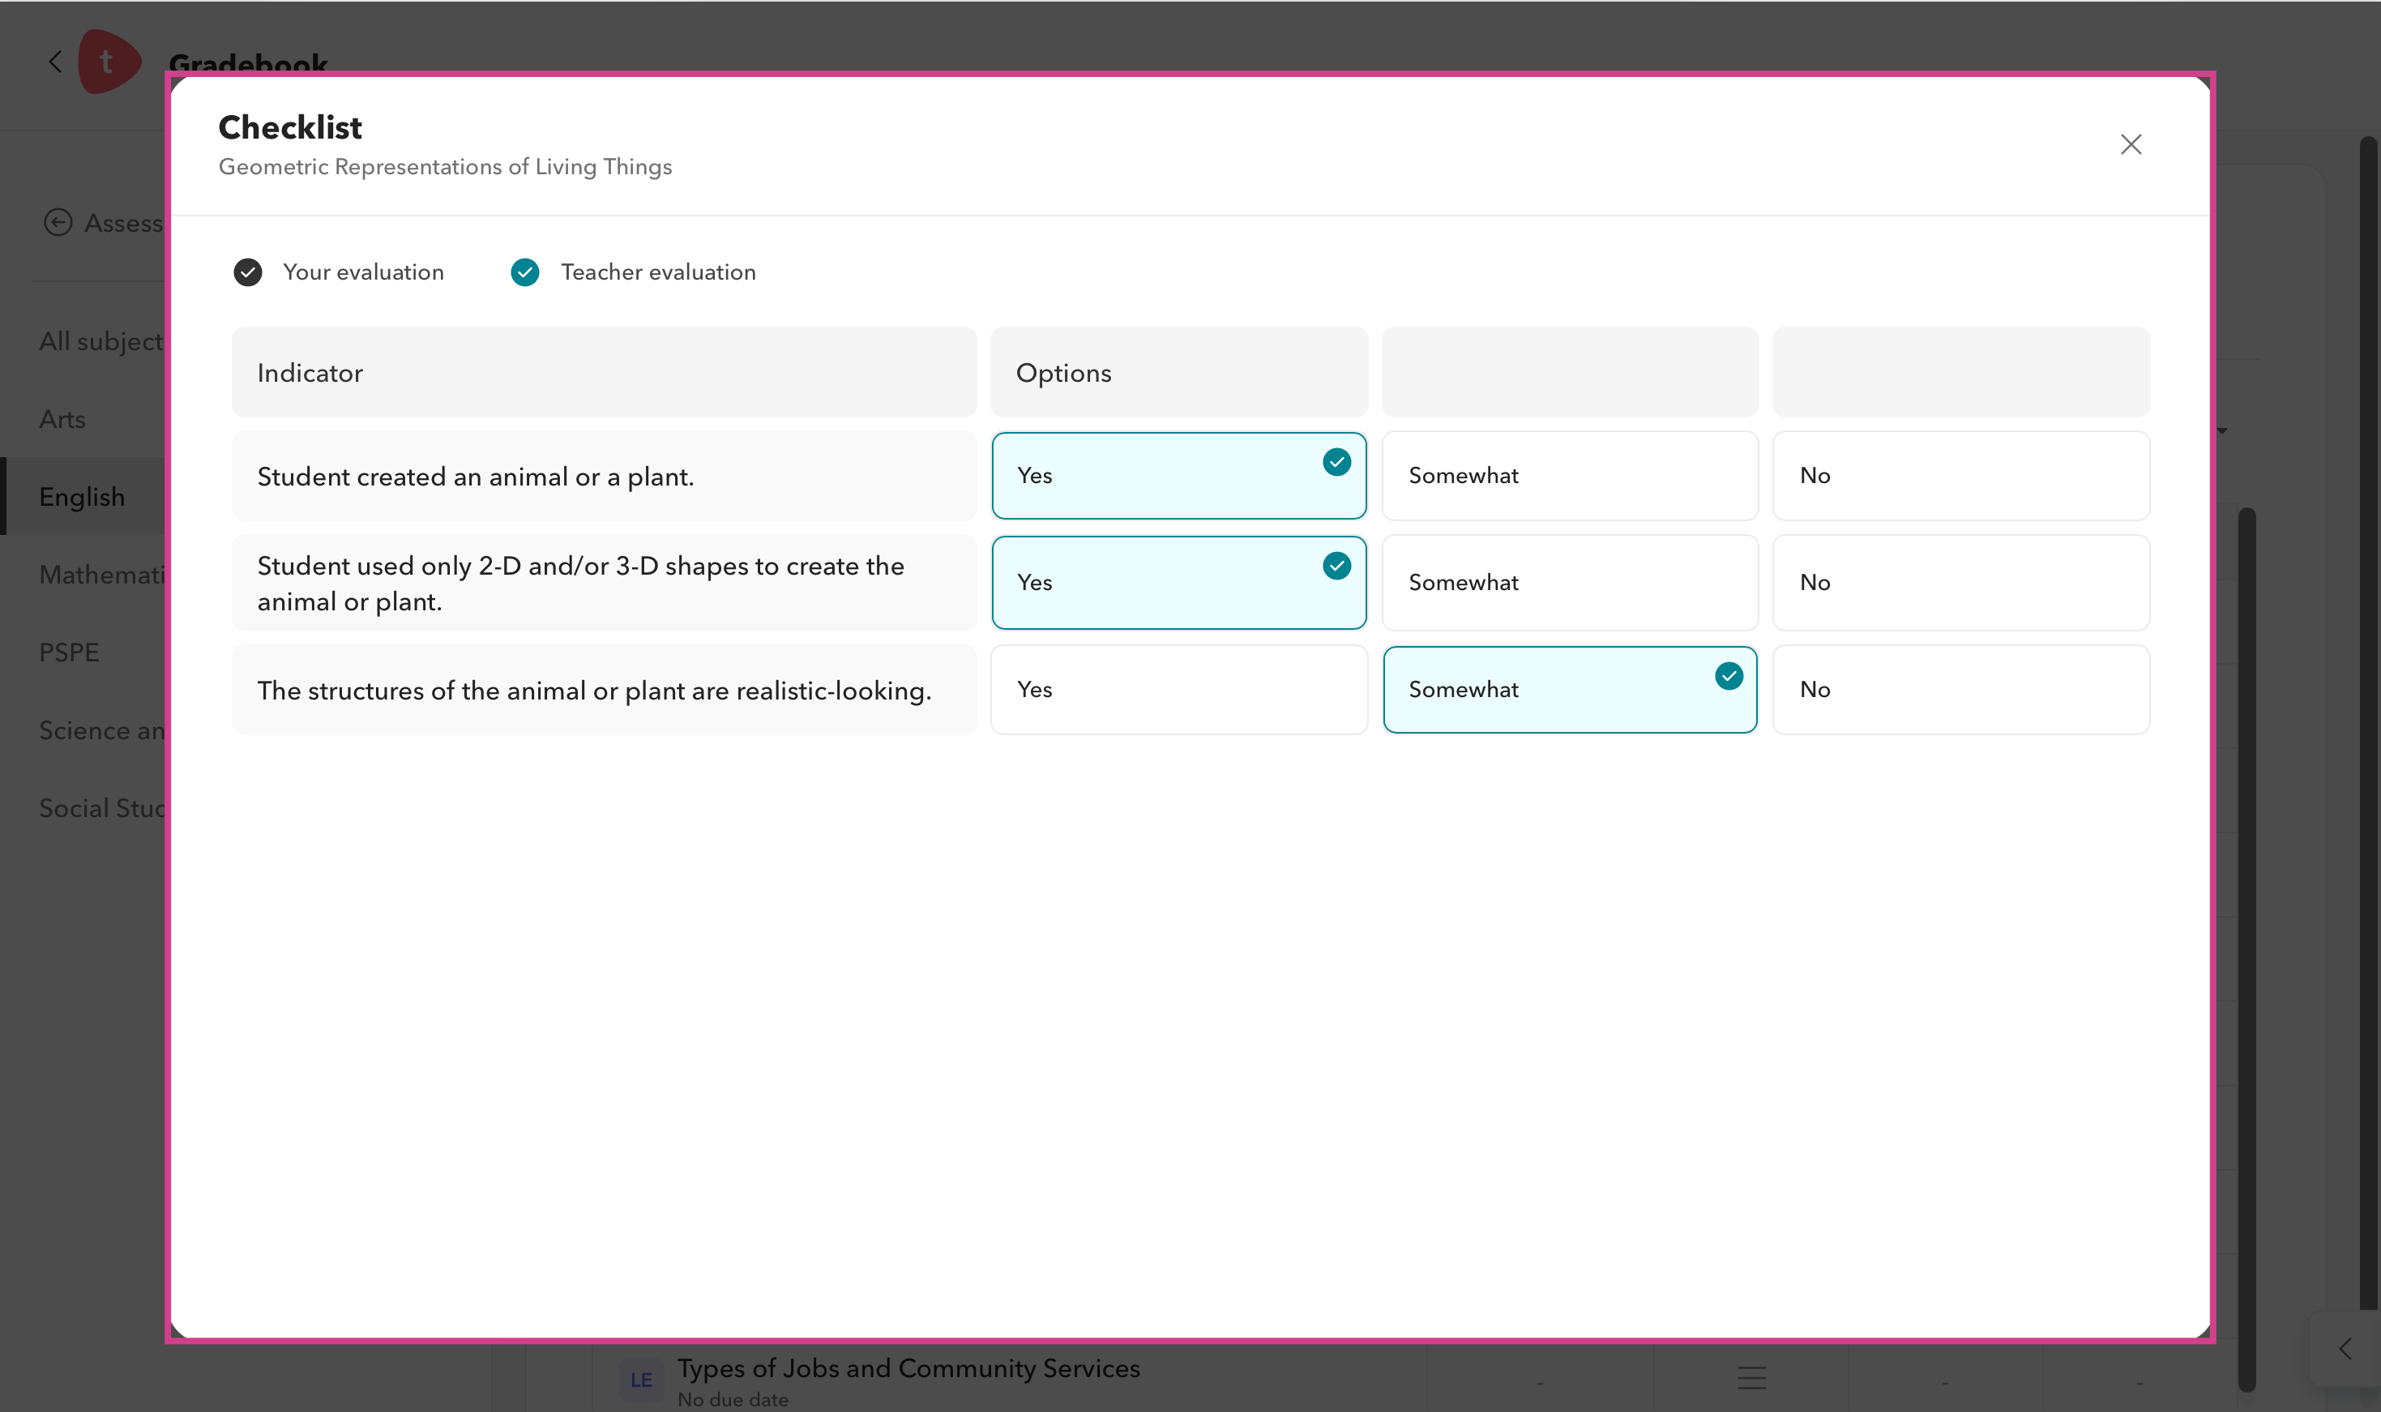The width and height of the screenshot is (2381, 1412).
Task: Click the 'Teacher evaluation' legend label
Action: [658, 272]
